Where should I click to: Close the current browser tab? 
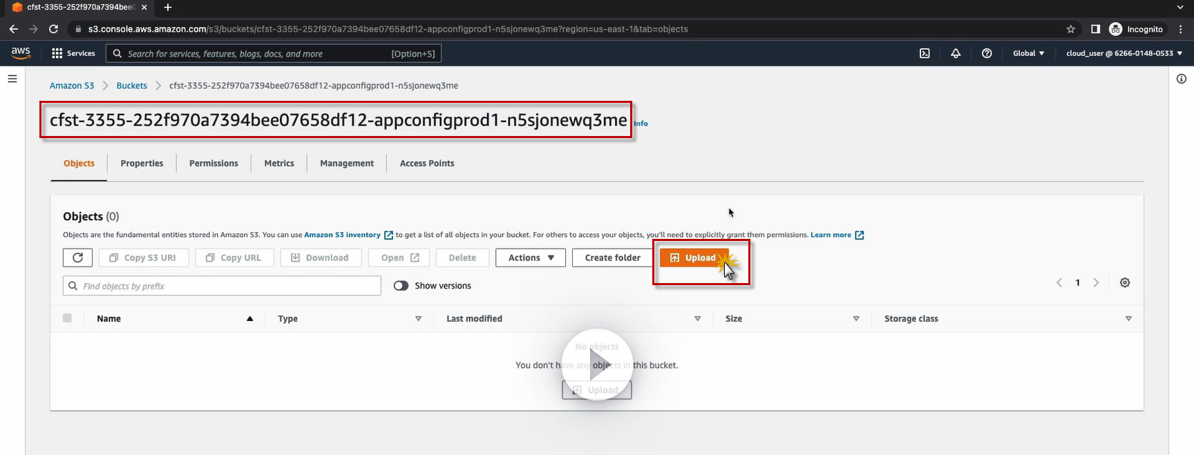pos(144,8)
